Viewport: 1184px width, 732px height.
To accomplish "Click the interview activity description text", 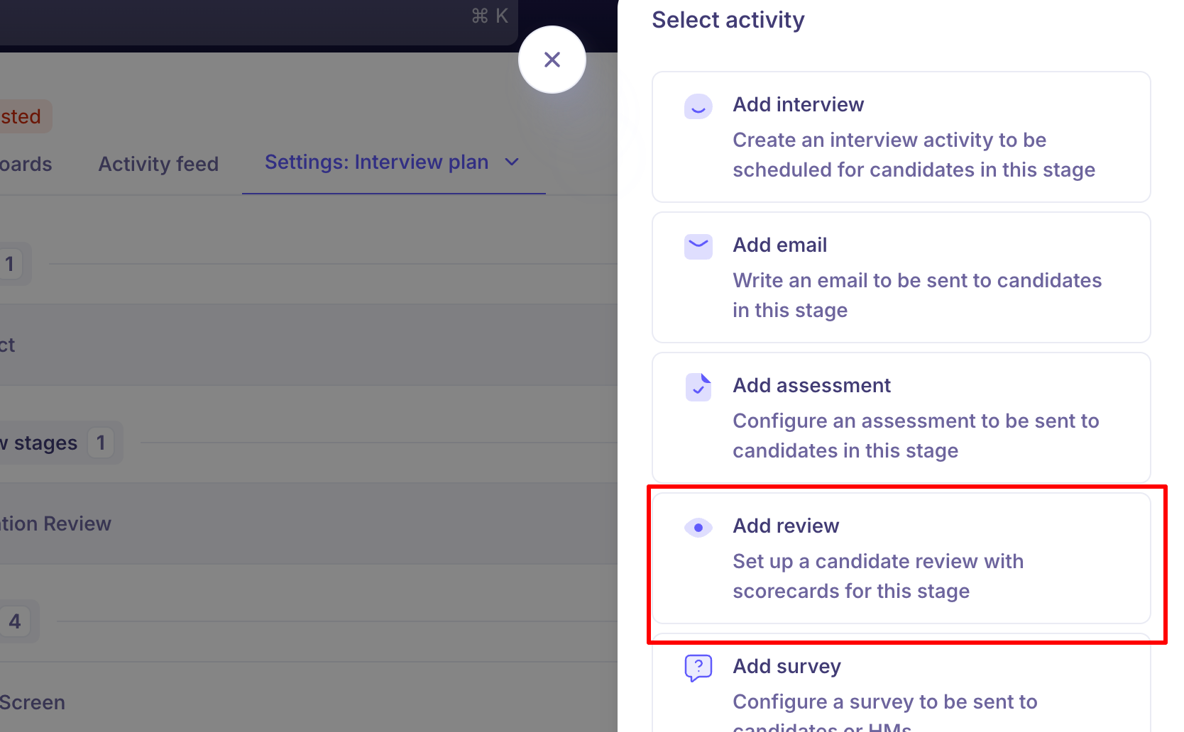I will pos(914,155).
